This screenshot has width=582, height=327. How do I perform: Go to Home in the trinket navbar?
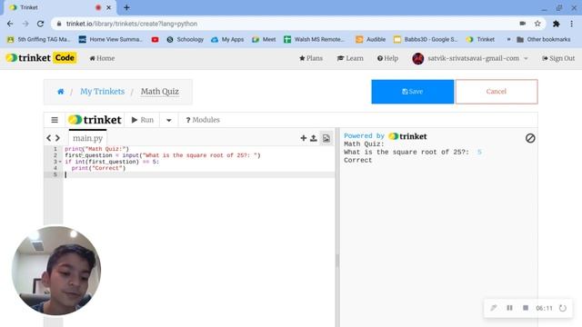click(x=102, y=58)
